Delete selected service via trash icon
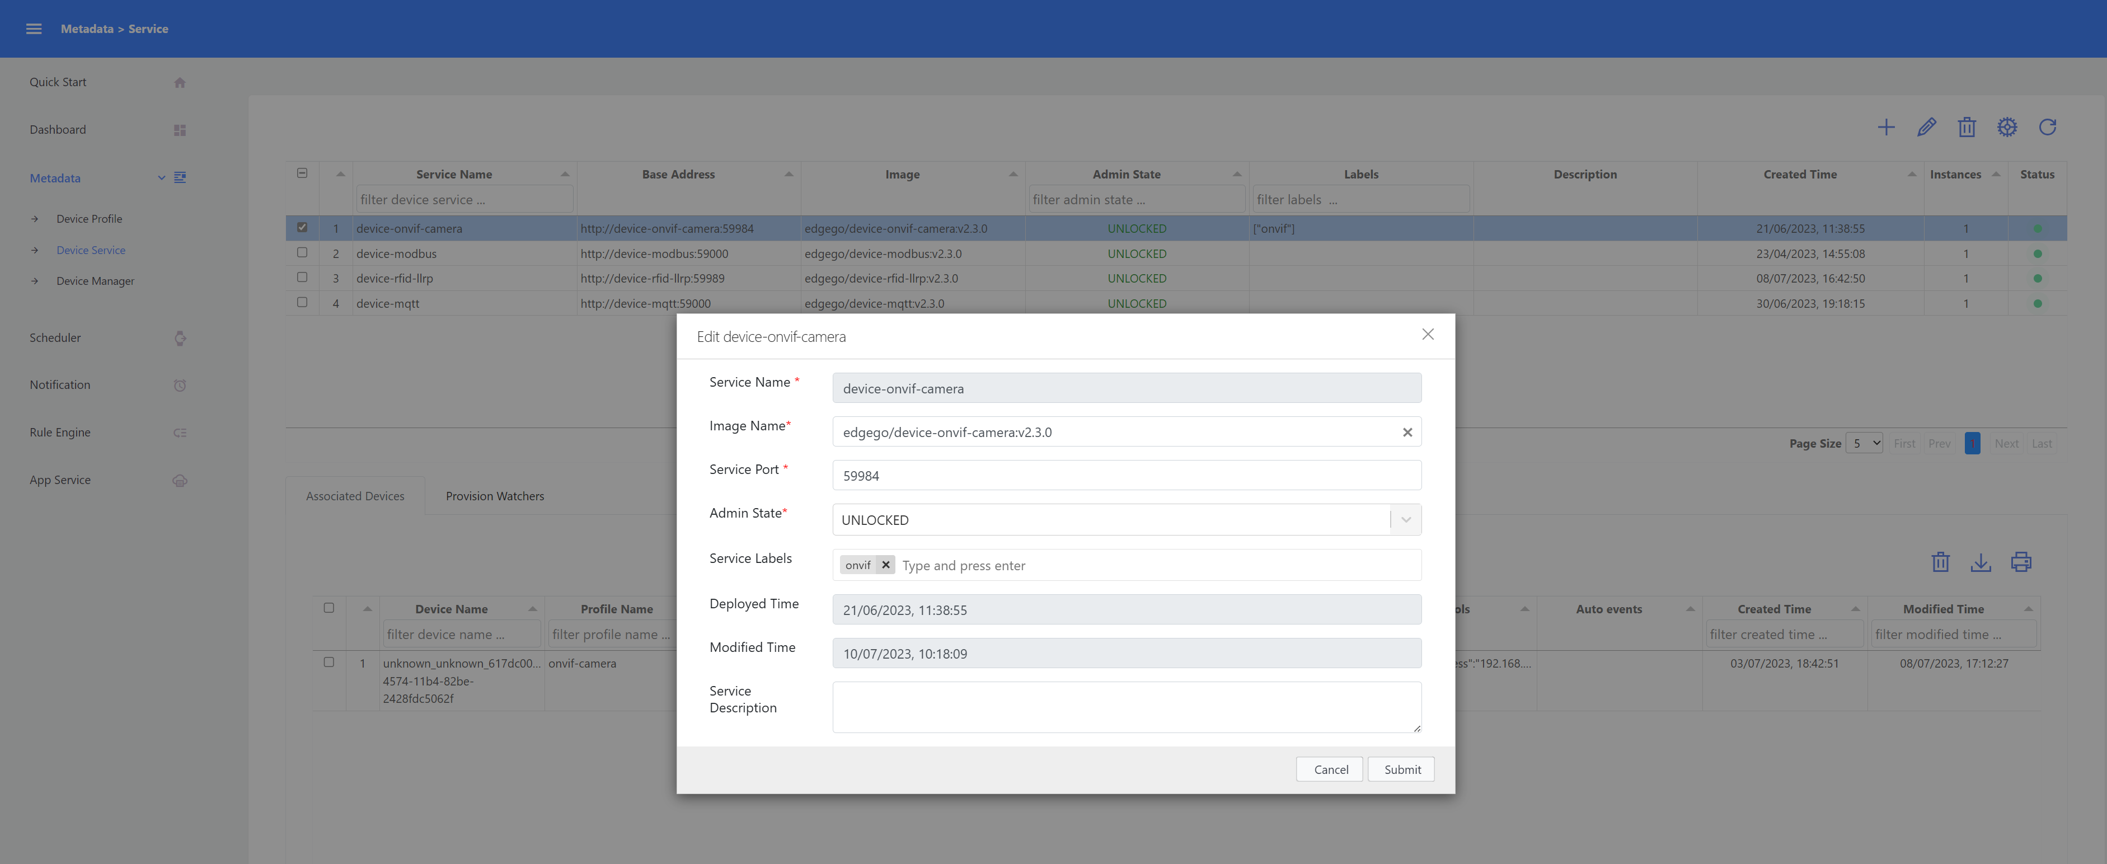Image resolution: width=2107 pixels, height=864 pixels. pyautogui.click(x=1967, y=127)
